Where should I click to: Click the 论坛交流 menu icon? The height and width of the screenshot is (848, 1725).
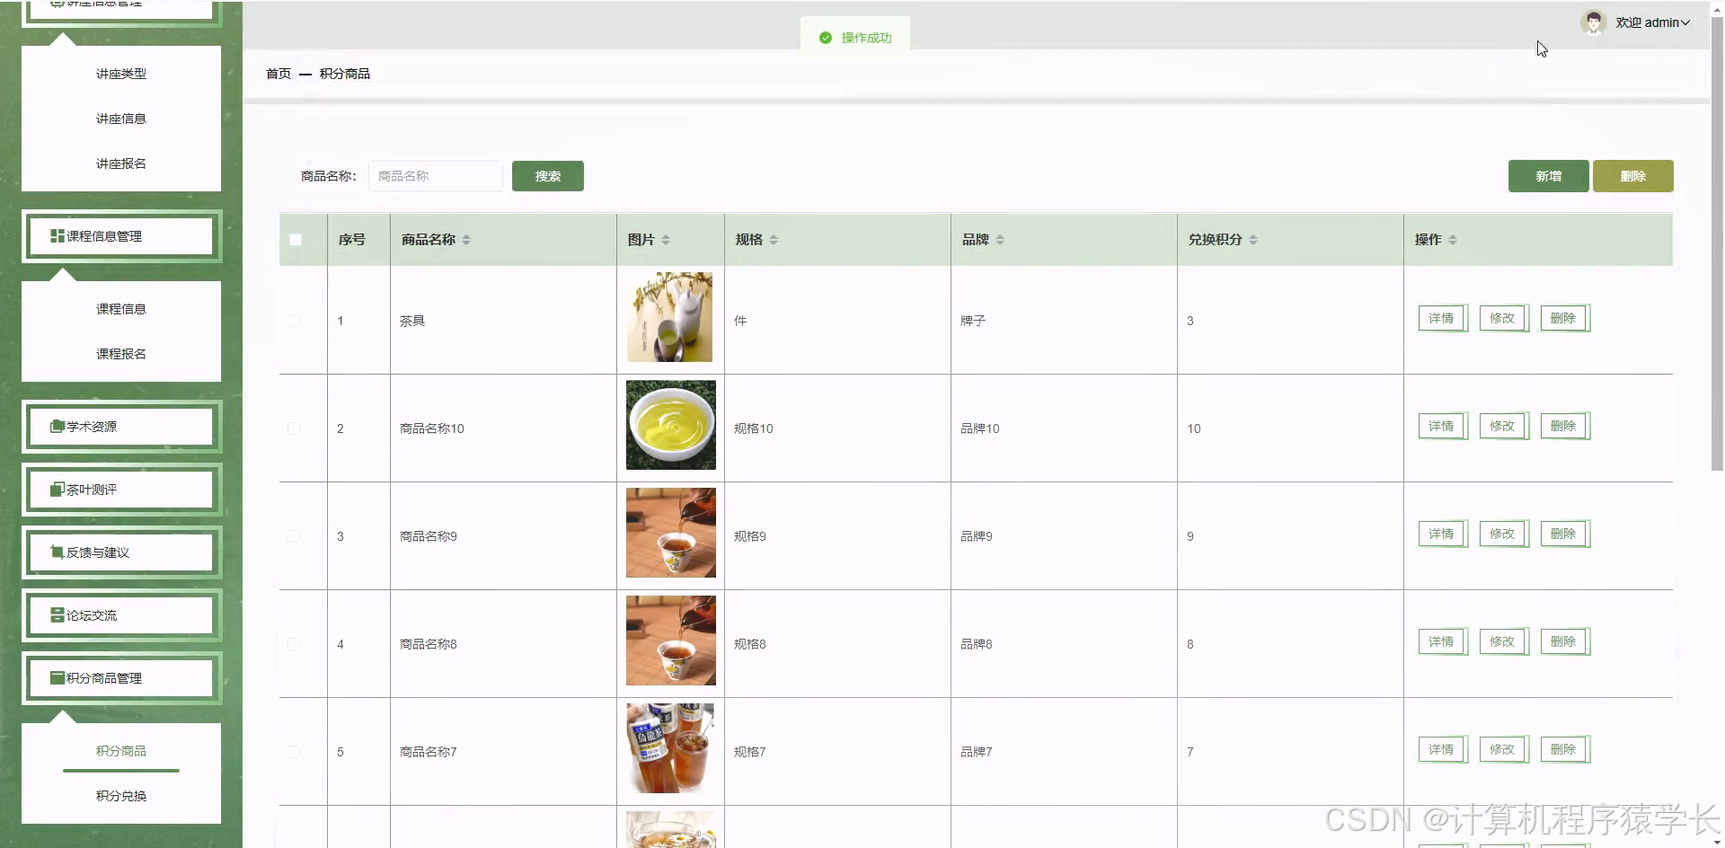(x=57, y=615)
